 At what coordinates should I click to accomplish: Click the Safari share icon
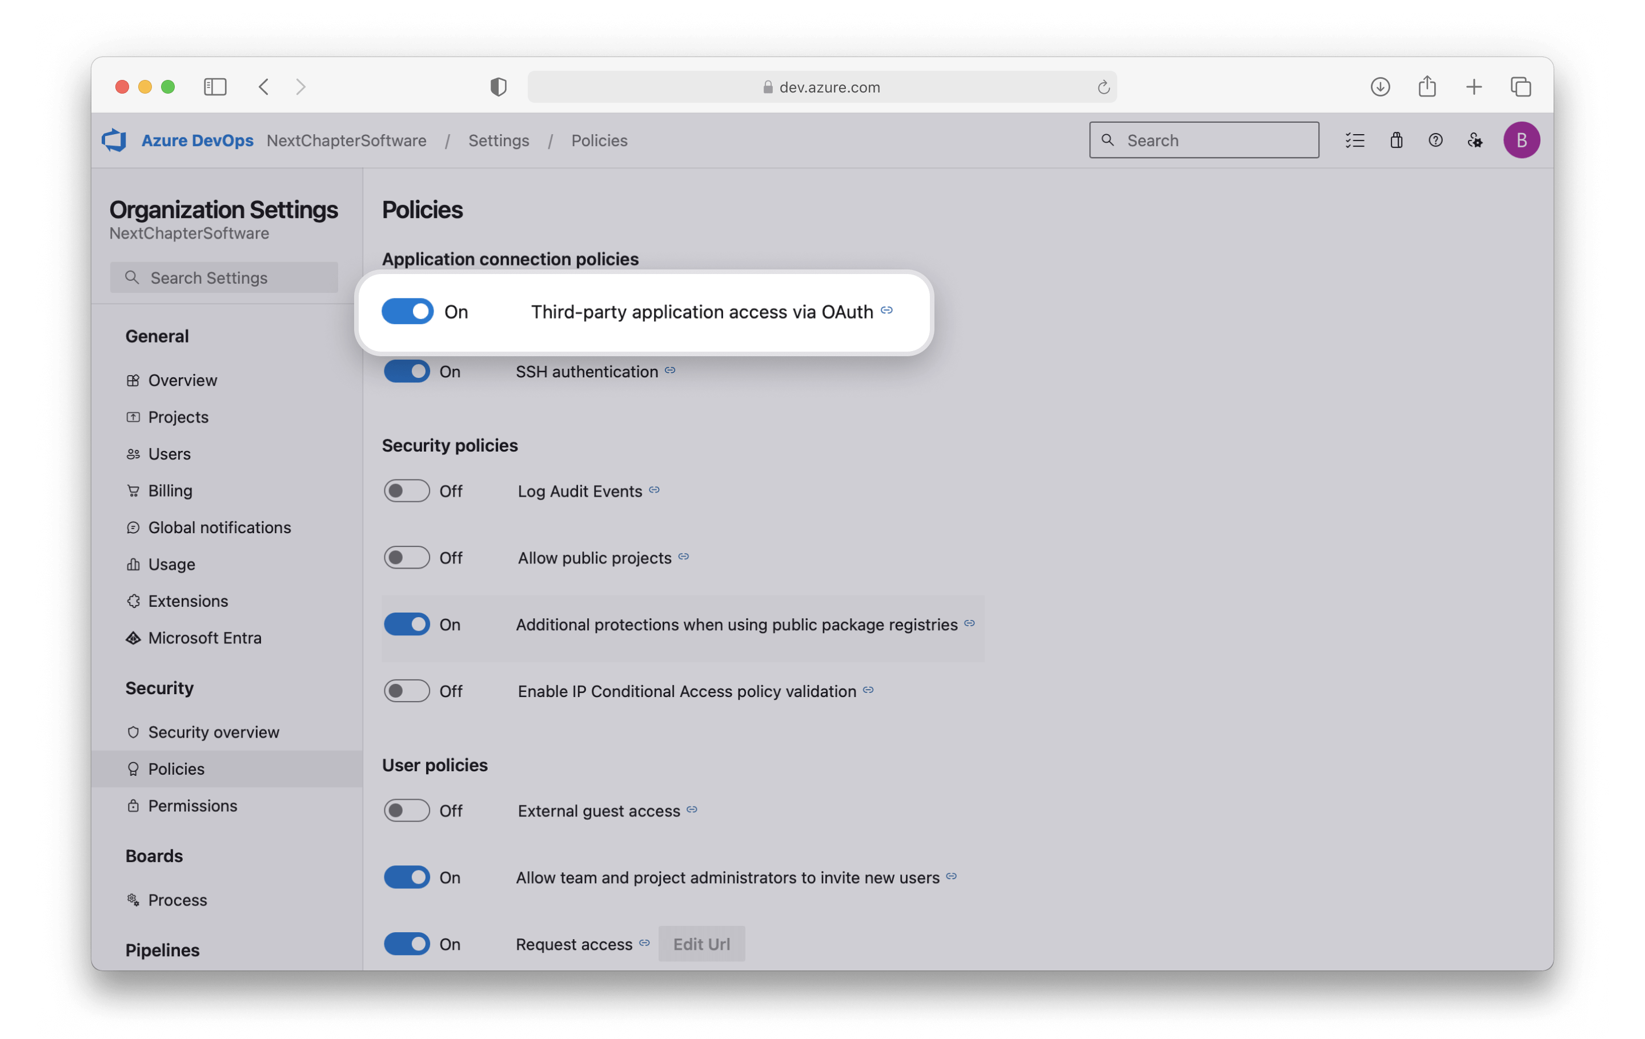point(1426,87)
